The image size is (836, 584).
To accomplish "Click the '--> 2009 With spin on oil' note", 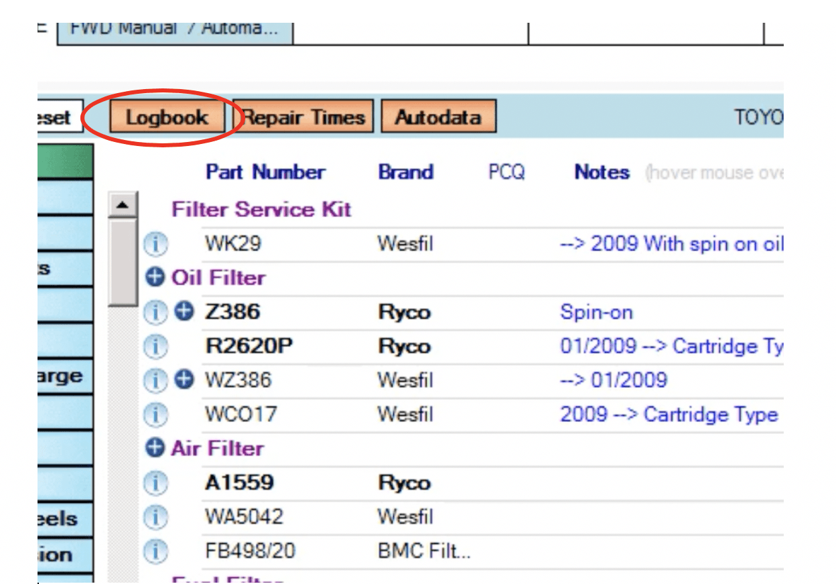I will point(671,244).
